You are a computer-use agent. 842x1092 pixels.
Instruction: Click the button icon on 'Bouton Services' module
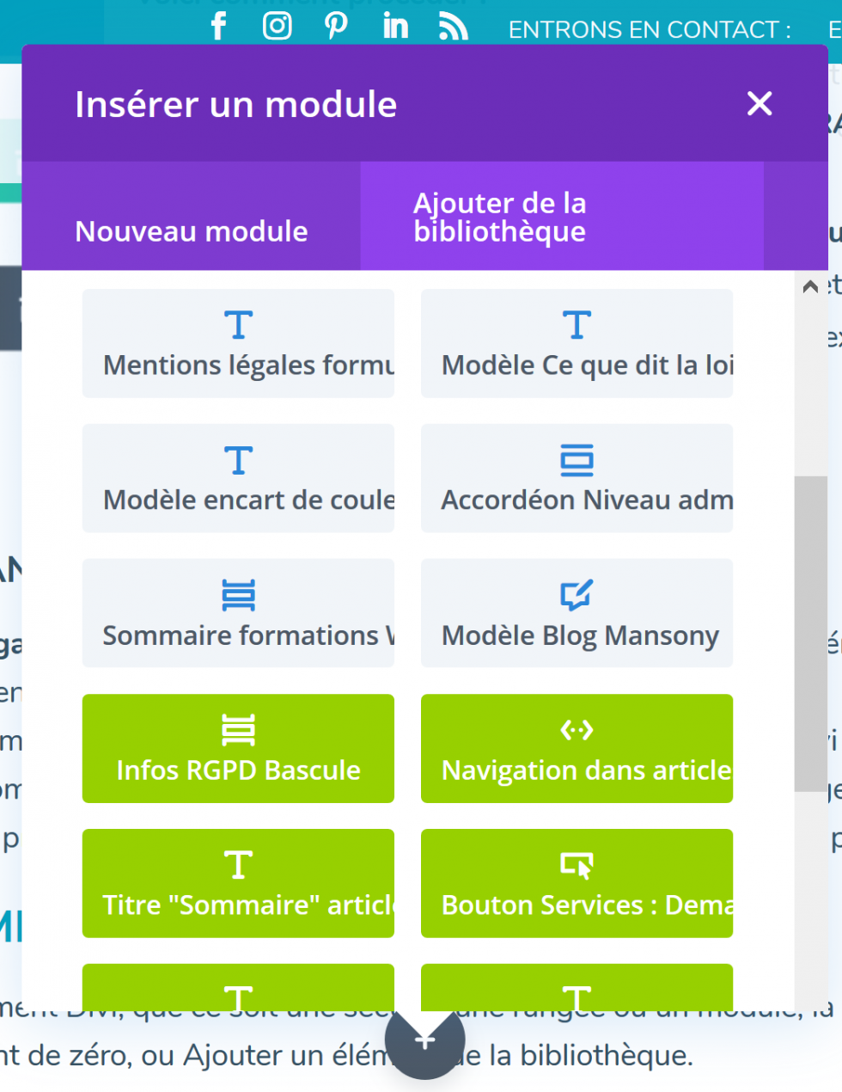(x=577, y=864)
